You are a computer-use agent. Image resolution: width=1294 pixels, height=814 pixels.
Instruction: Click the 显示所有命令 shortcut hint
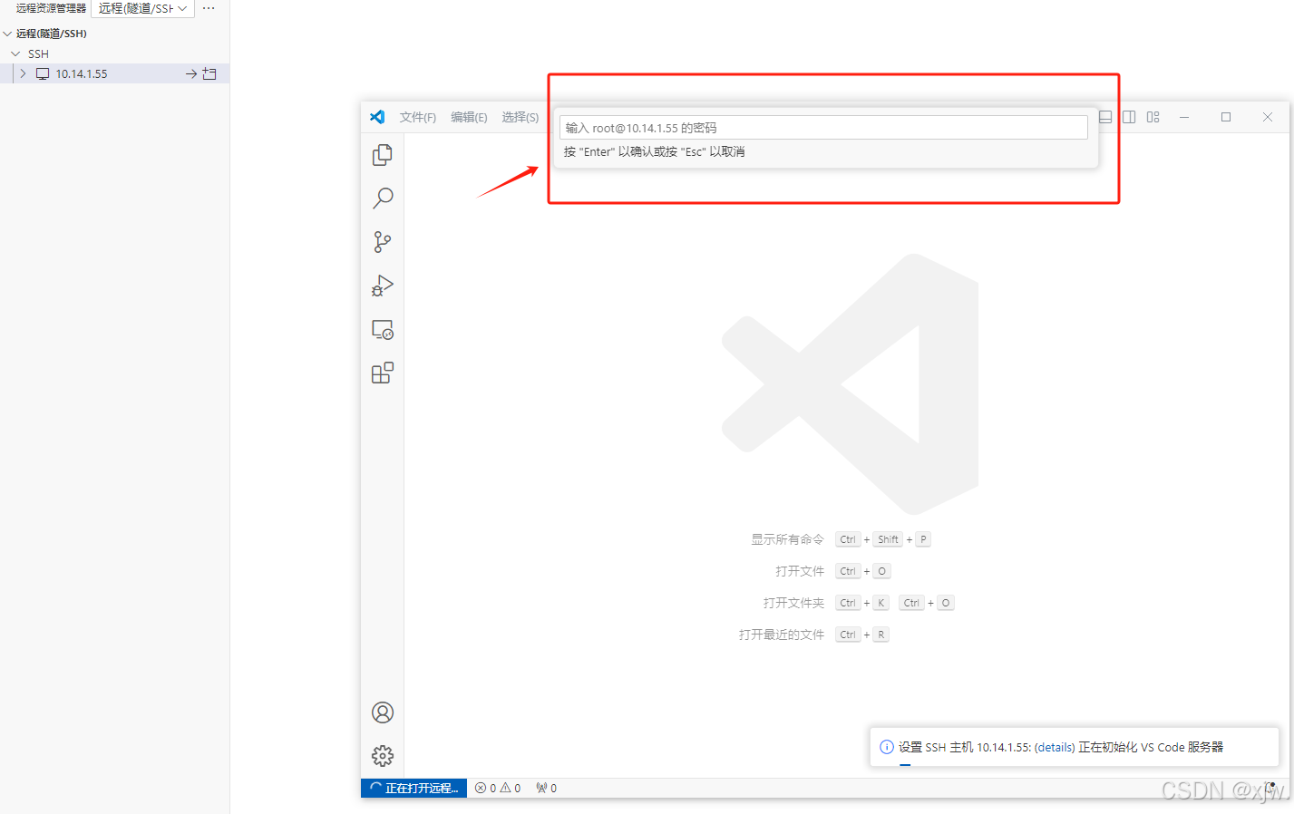[787, 539]
